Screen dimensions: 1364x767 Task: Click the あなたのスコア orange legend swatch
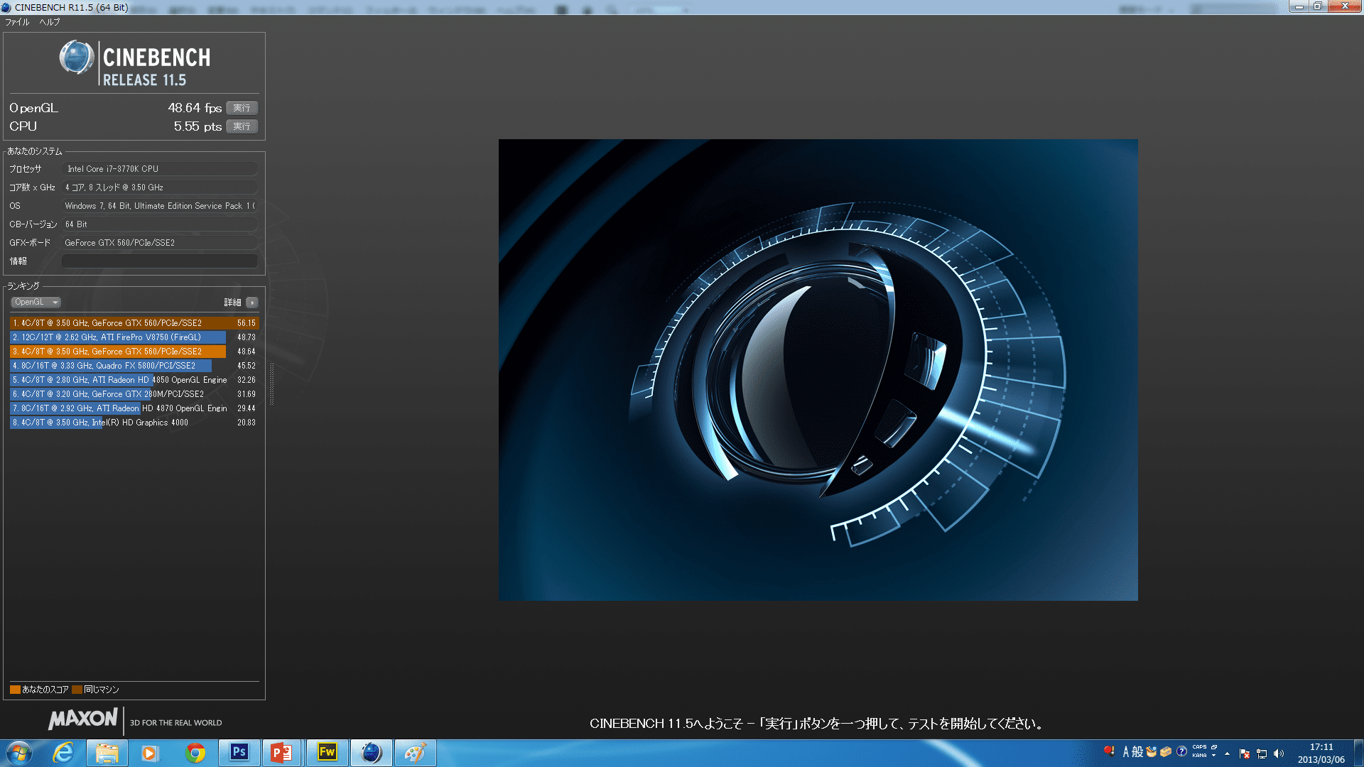(15, 690)
